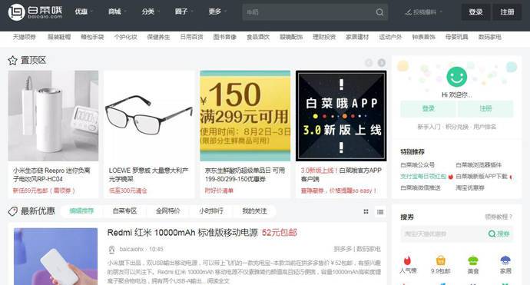The image size is (530, 285).
Task: Open the LOEWE glasses thumbnail
Action: pyautogui.click(x=149, y=116)
